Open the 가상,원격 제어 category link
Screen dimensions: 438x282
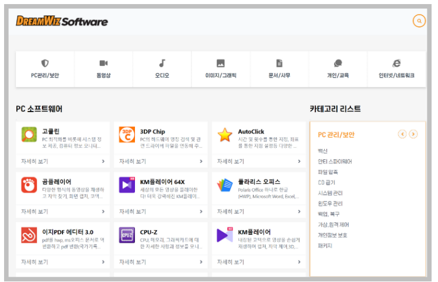(333, 225)
